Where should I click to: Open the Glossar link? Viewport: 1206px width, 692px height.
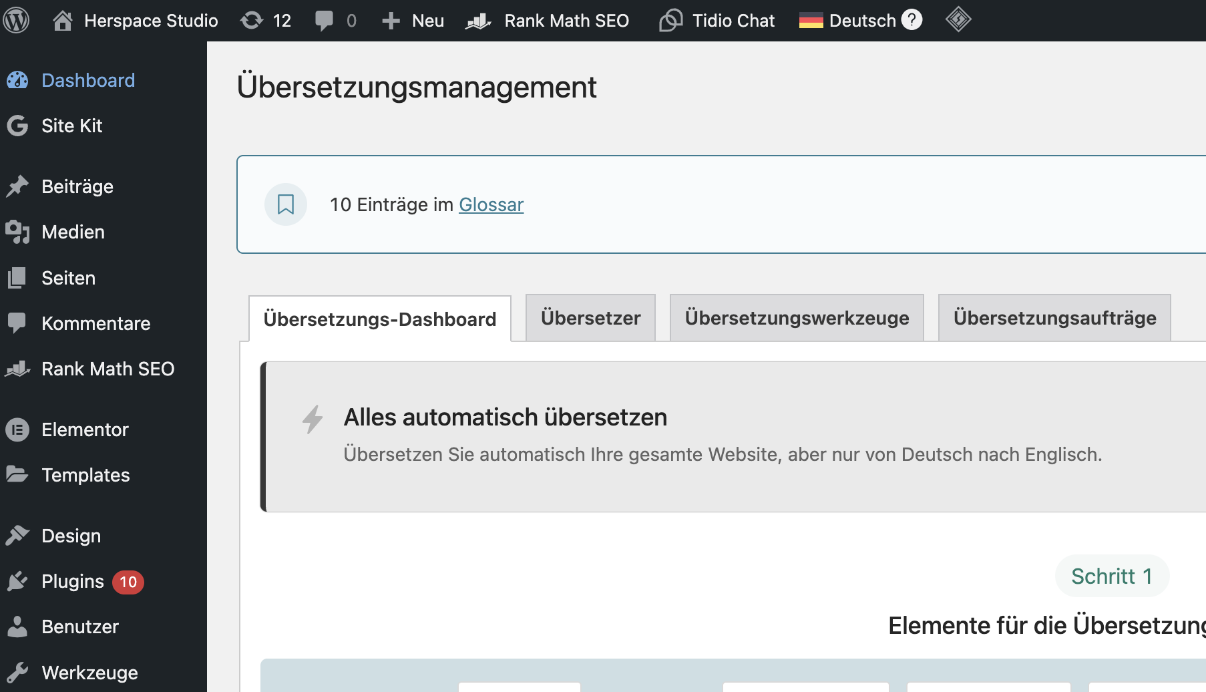[491, 204]
